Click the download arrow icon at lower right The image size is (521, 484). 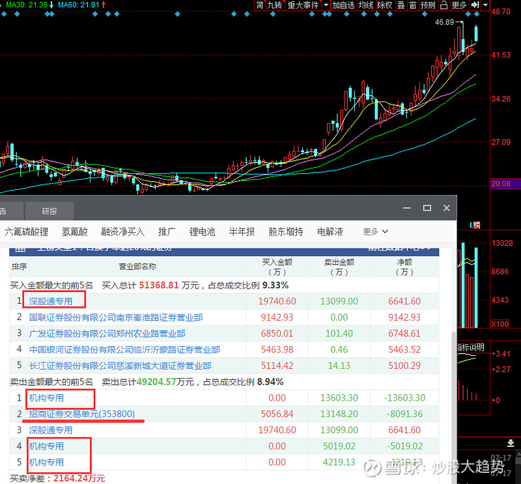tap(511, 444)
